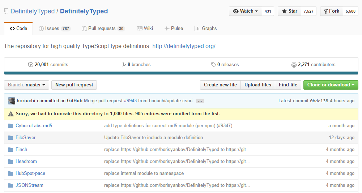
Task: Expand the commit message ellipsis button
Action: coord(200,101)
